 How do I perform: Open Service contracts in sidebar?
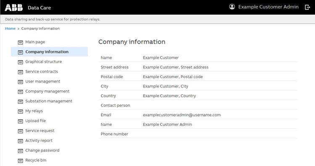pyautogui.click(x=42, y=71)
